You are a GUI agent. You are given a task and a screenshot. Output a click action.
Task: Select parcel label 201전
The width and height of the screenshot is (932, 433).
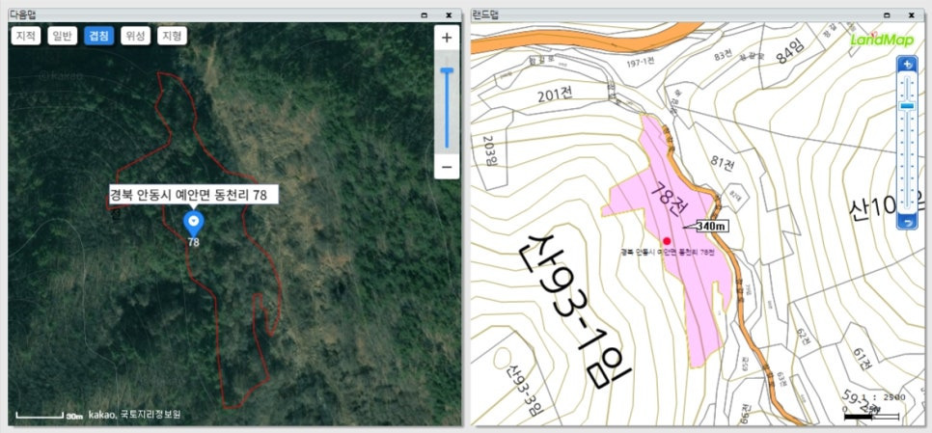tap(555, 95)
